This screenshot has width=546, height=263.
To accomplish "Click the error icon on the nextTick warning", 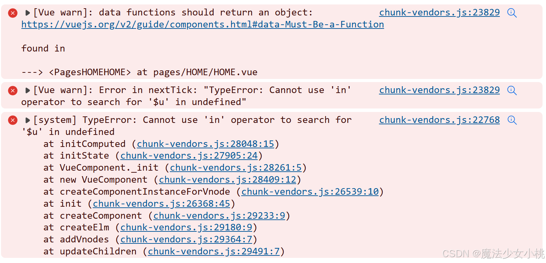I will (x=12, y=90).
